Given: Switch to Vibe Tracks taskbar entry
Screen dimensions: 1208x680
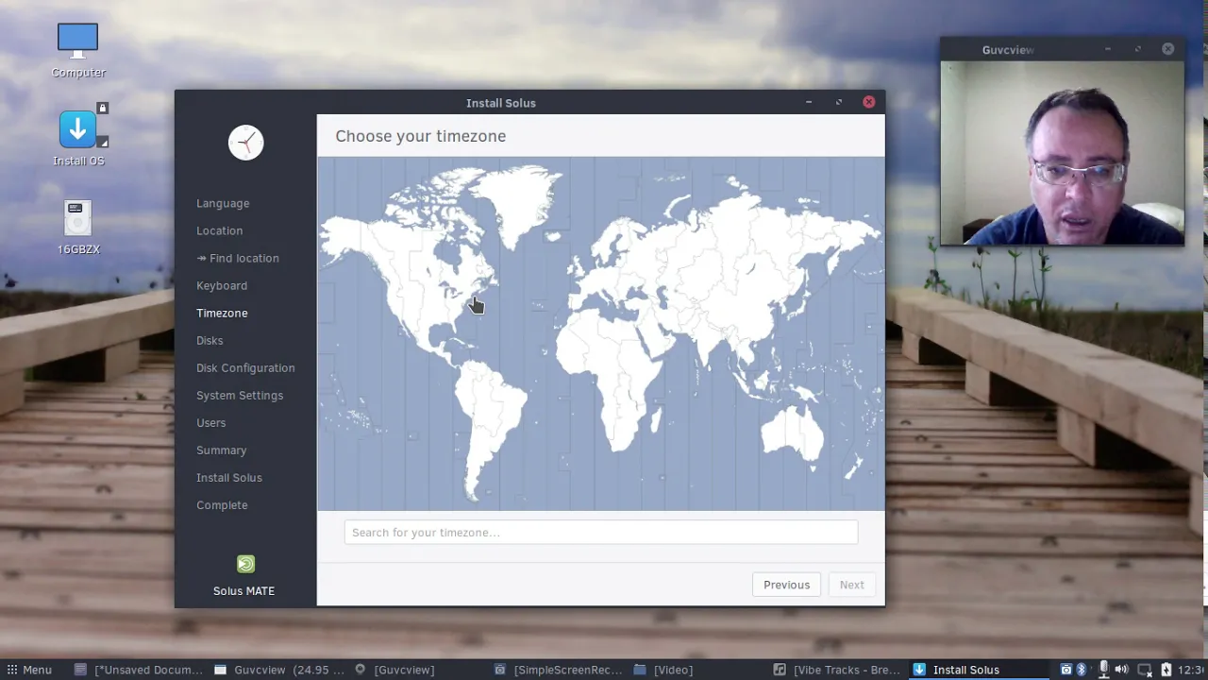Looking at the screenshot, I should [837, 670].
